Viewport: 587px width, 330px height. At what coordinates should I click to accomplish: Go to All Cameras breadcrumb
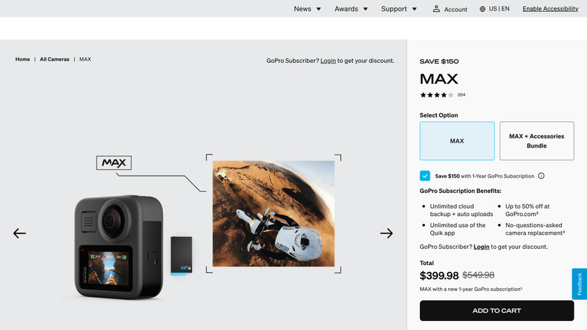[x=55, y=59]
